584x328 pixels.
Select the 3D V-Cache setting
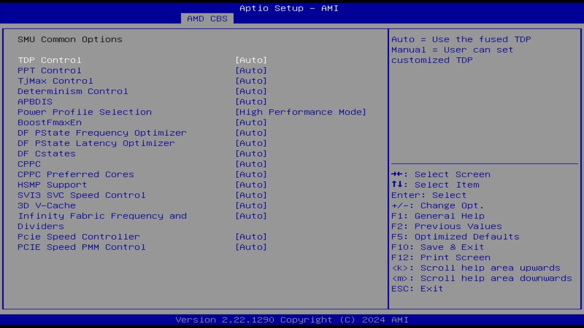tap(47, 205)
